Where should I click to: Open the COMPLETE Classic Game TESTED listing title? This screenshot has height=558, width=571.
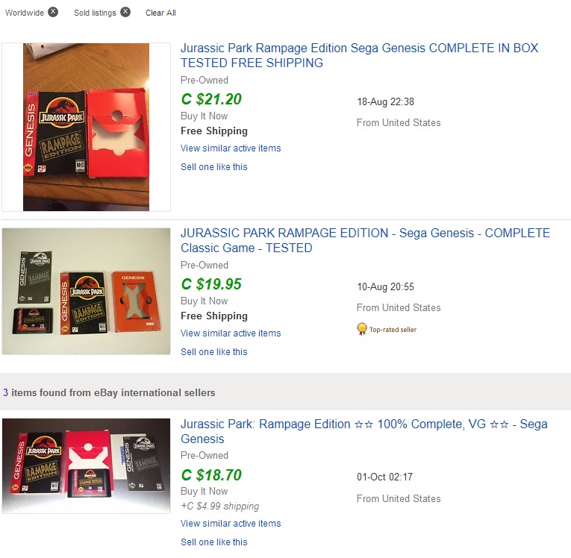[x=365, y=240]
